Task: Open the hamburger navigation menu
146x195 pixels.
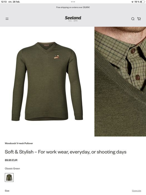Action: point(7,19)
